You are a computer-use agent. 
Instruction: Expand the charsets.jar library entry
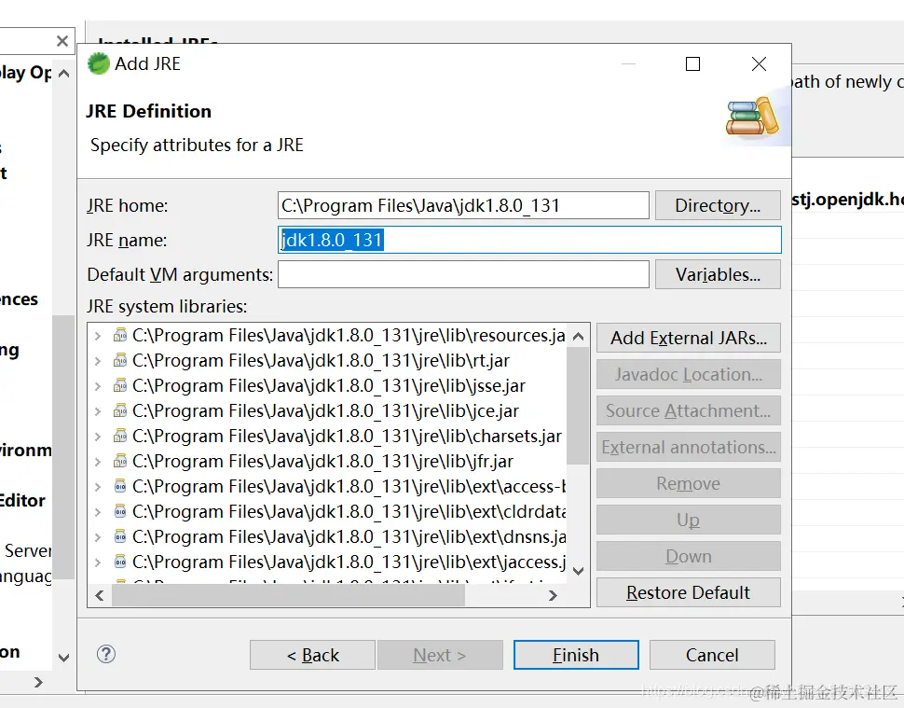(98, 437)
